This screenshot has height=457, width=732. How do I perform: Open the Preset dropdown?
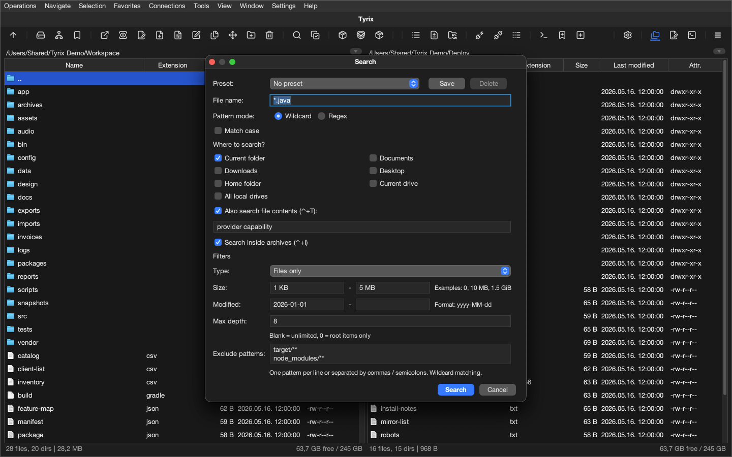(x=345, y=84)
